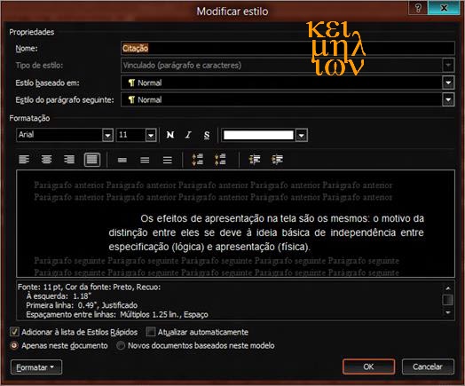The image size is (465, 386).
Task: Set single line spacing
Action: 122,160
